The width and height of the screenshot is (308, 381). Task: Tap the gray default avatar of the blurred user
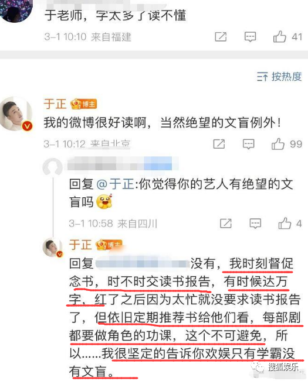click(52, 167)
